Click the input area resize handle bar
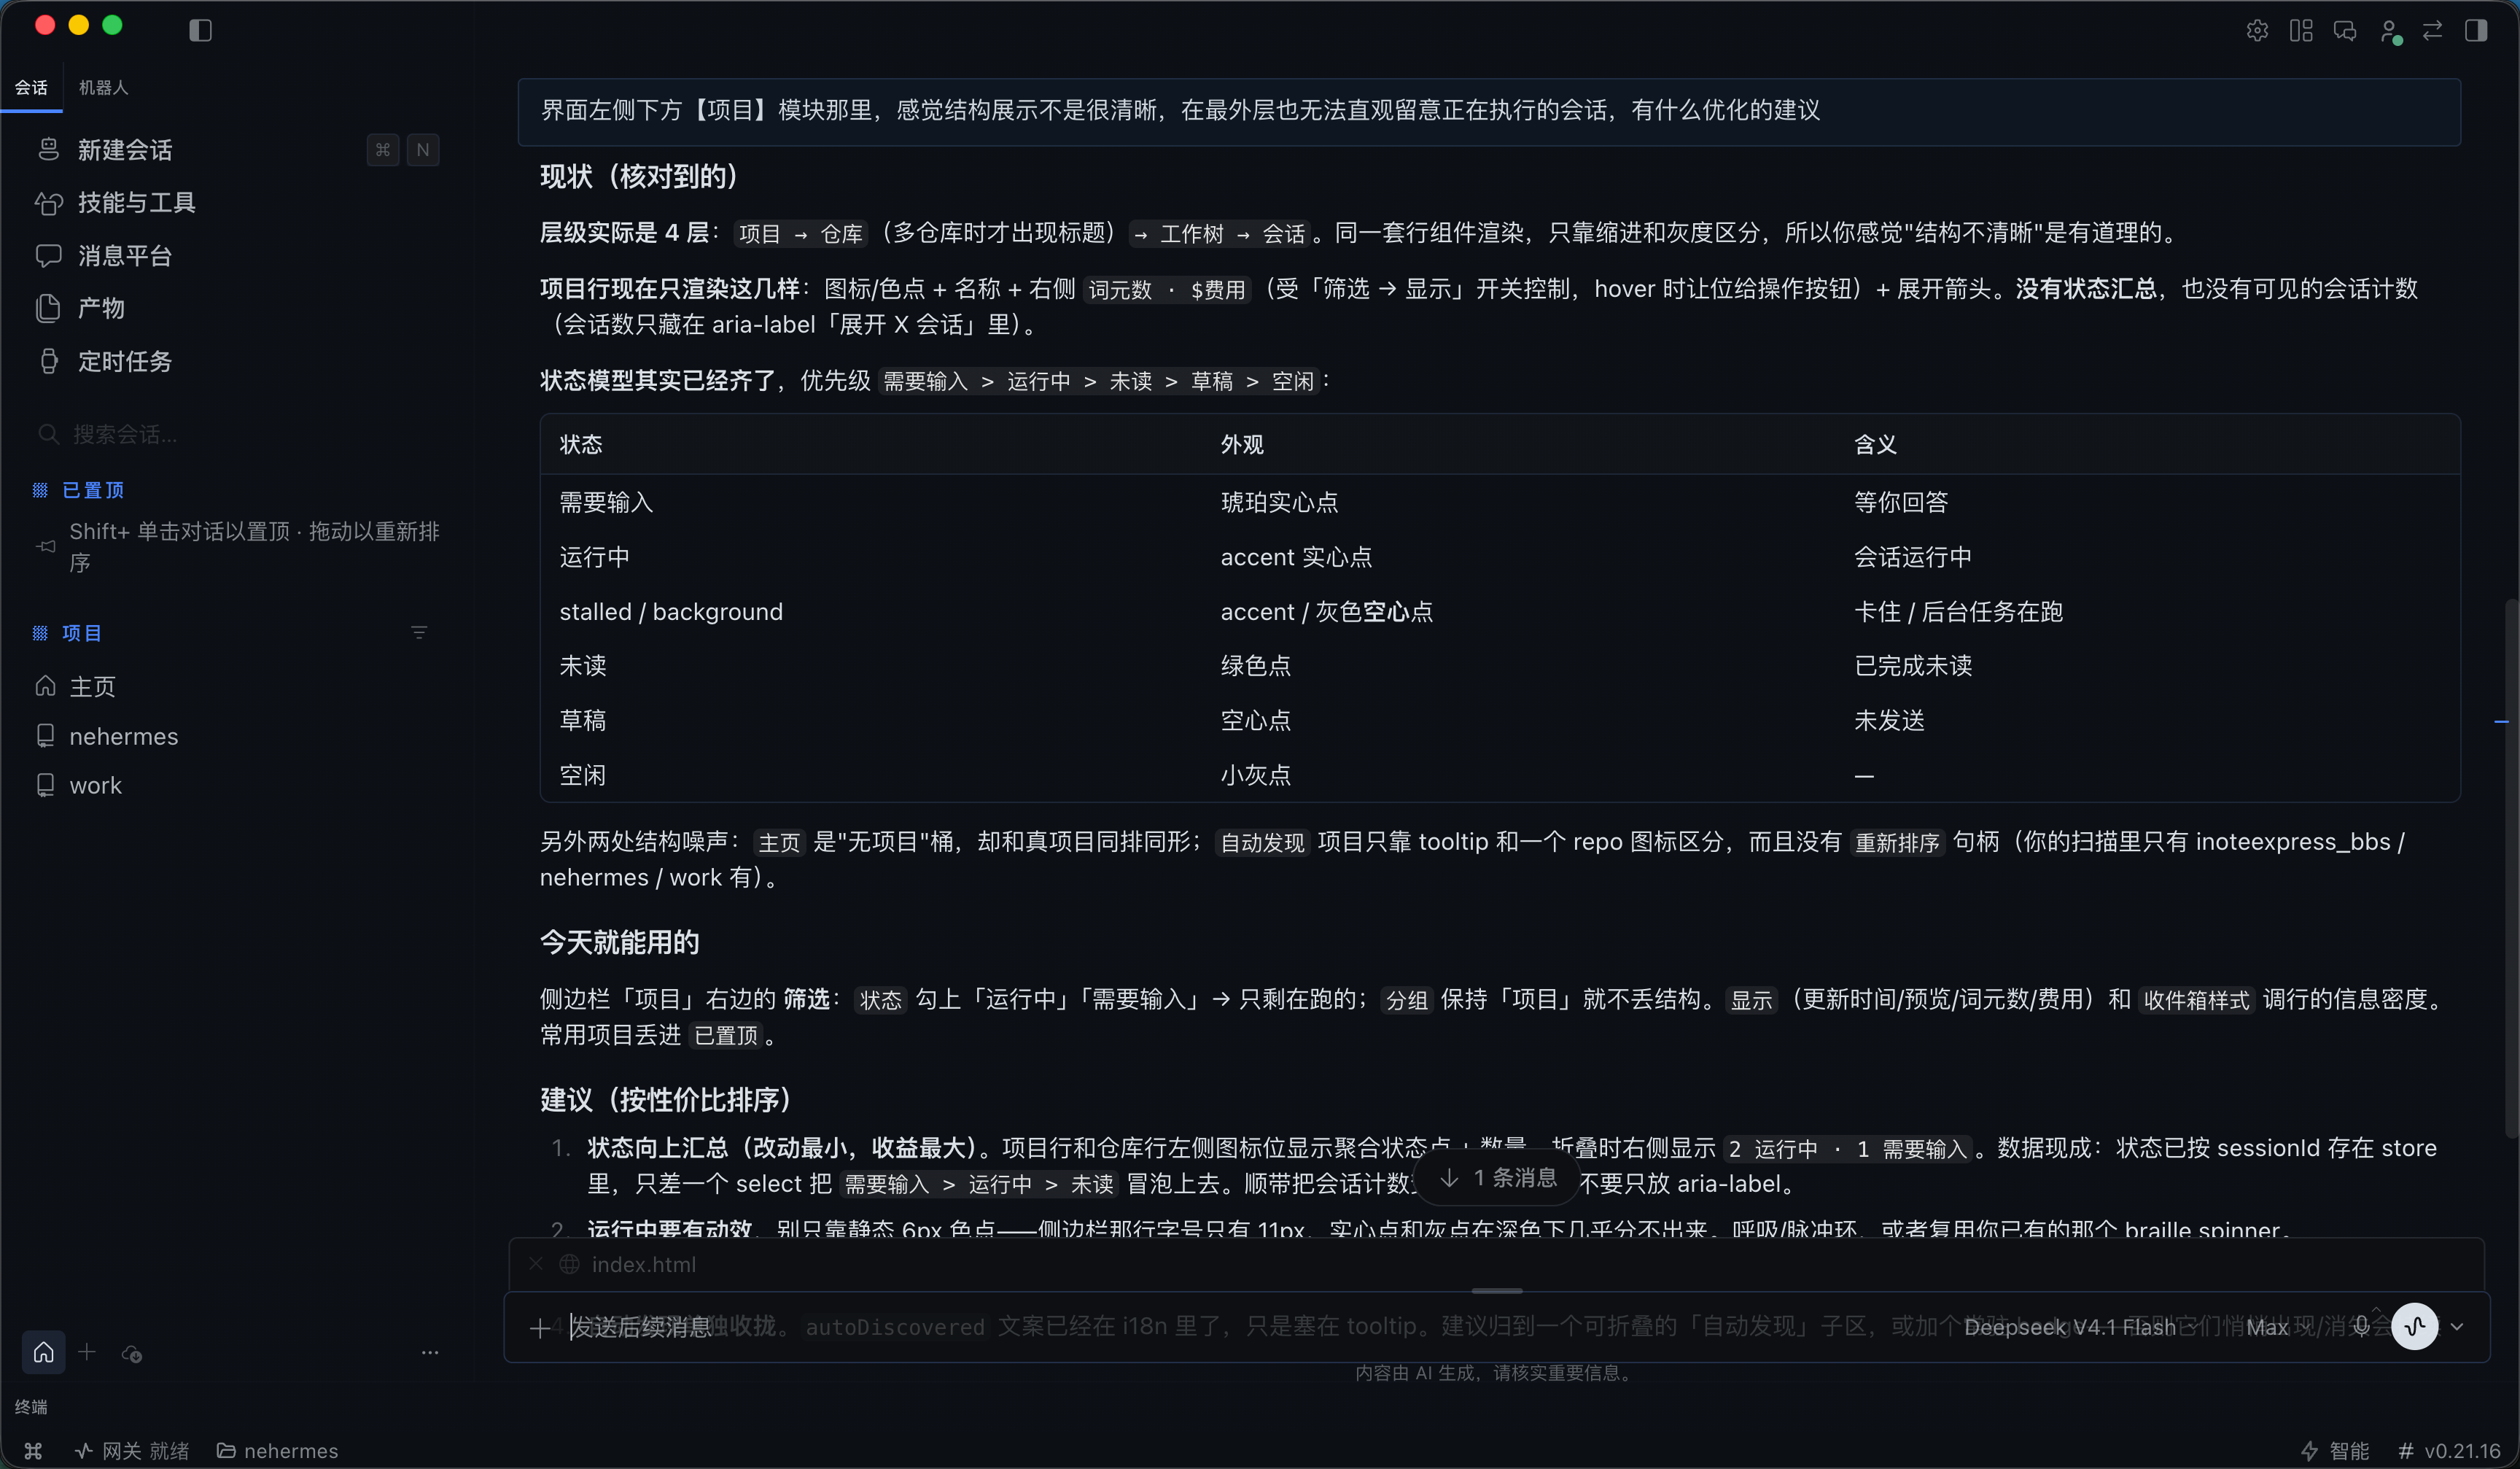 point(1497,1291)
